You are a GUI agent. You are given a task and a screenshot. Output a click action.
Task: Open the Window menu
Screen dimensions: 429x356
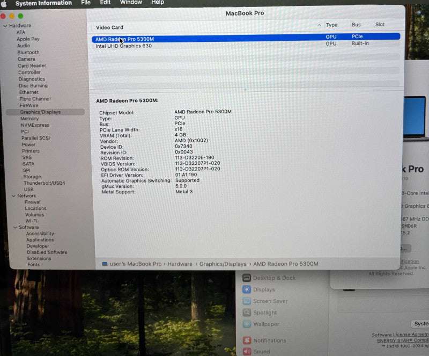tap(131, 2)
